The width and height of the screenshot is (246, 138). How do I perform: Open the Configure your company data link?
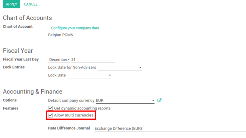point(75,28)
